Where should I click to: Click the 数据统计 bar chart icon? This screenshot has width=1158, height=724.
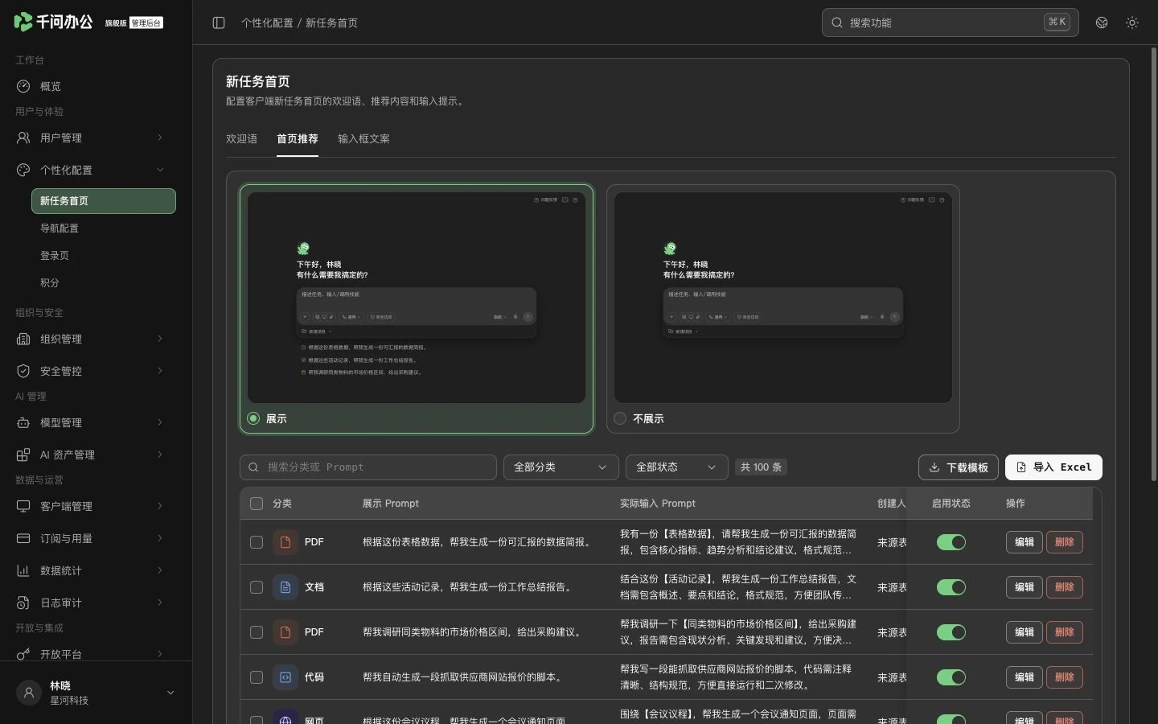(23, 570)
